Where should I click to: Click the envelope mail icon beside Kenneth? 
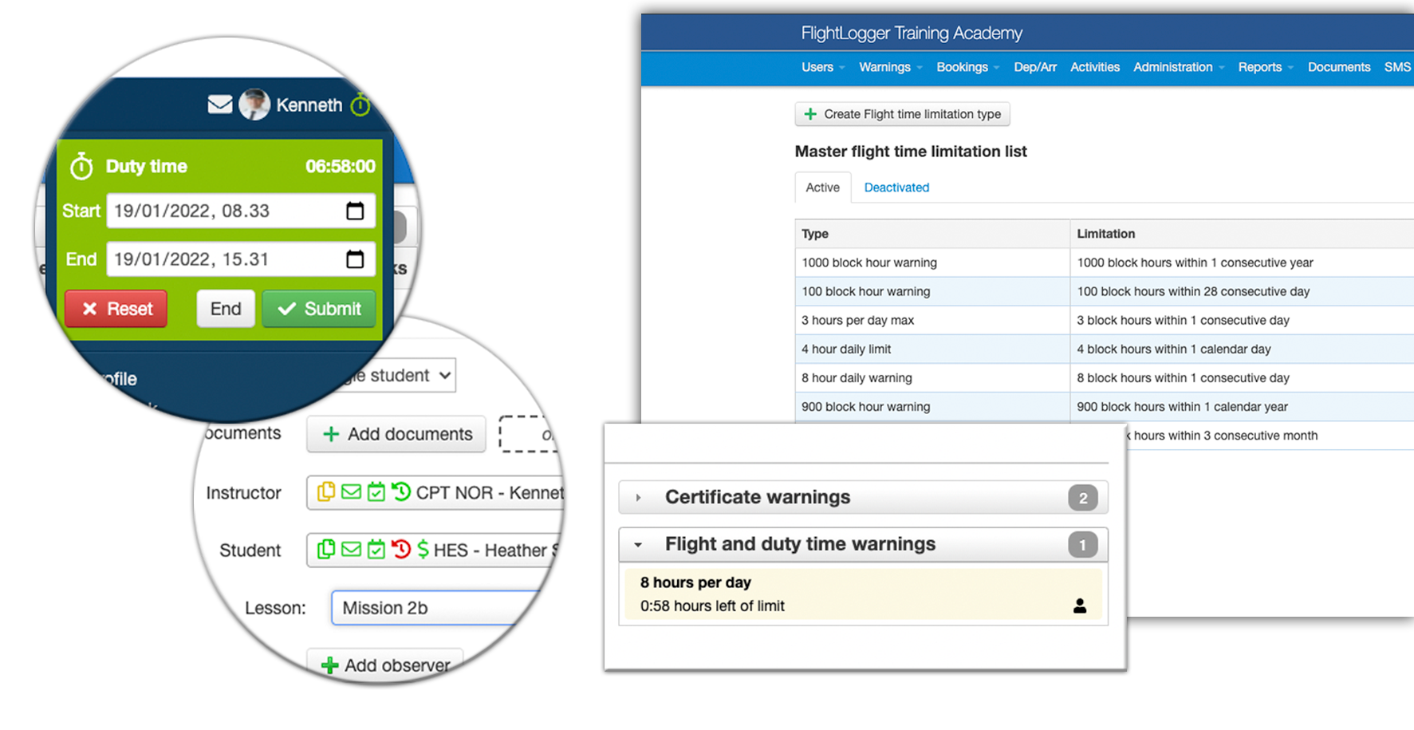tap(220, 105)
